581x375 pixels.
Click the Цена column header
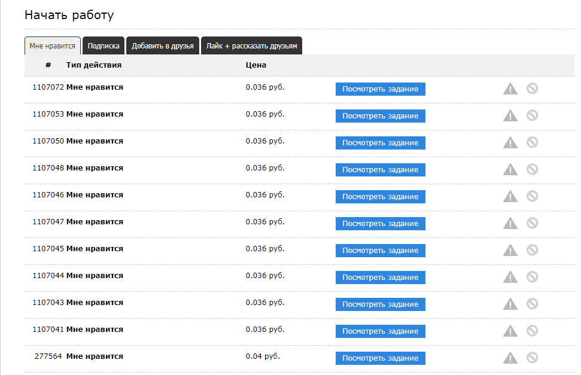255,65
